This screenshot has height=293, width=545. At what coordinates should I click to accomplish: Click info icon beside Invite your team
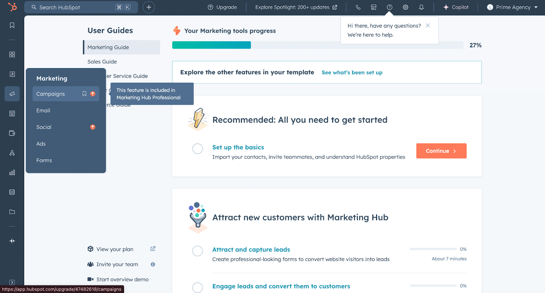(153, 264)
